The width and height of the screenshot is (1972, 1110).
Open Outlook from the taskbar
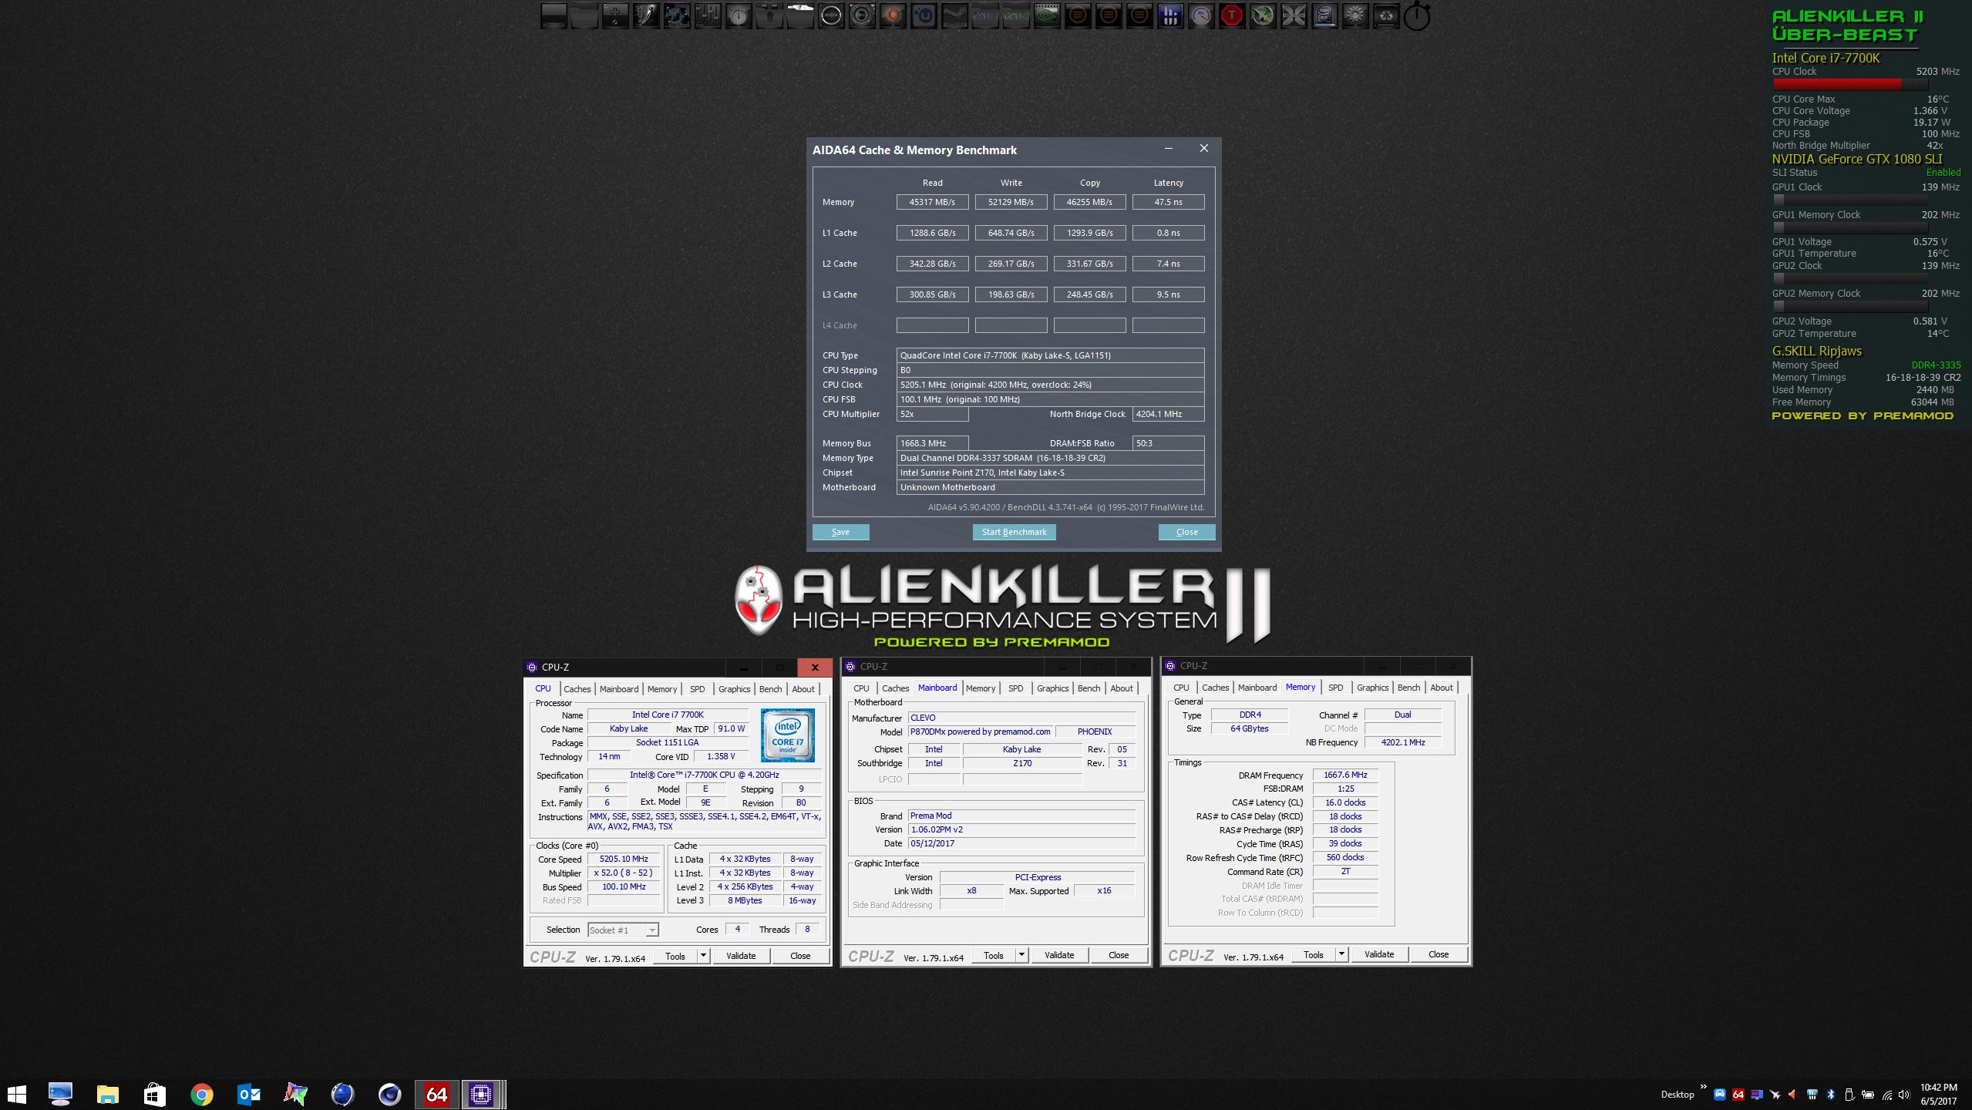(249, 1094)
